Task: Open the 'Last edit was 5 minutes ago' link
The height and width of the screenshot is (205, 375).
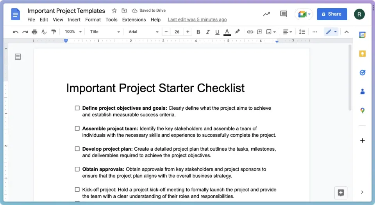Action: tap(197, 20)
